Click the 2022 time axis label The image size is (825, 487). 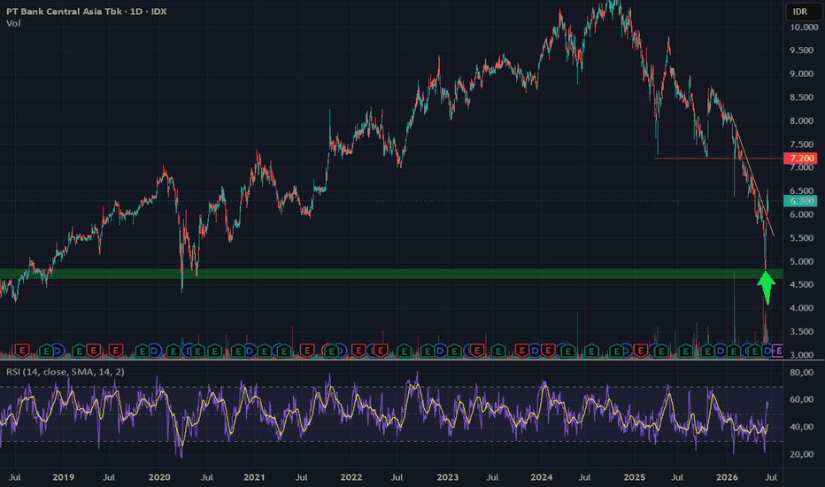click(x=351, y=477)
